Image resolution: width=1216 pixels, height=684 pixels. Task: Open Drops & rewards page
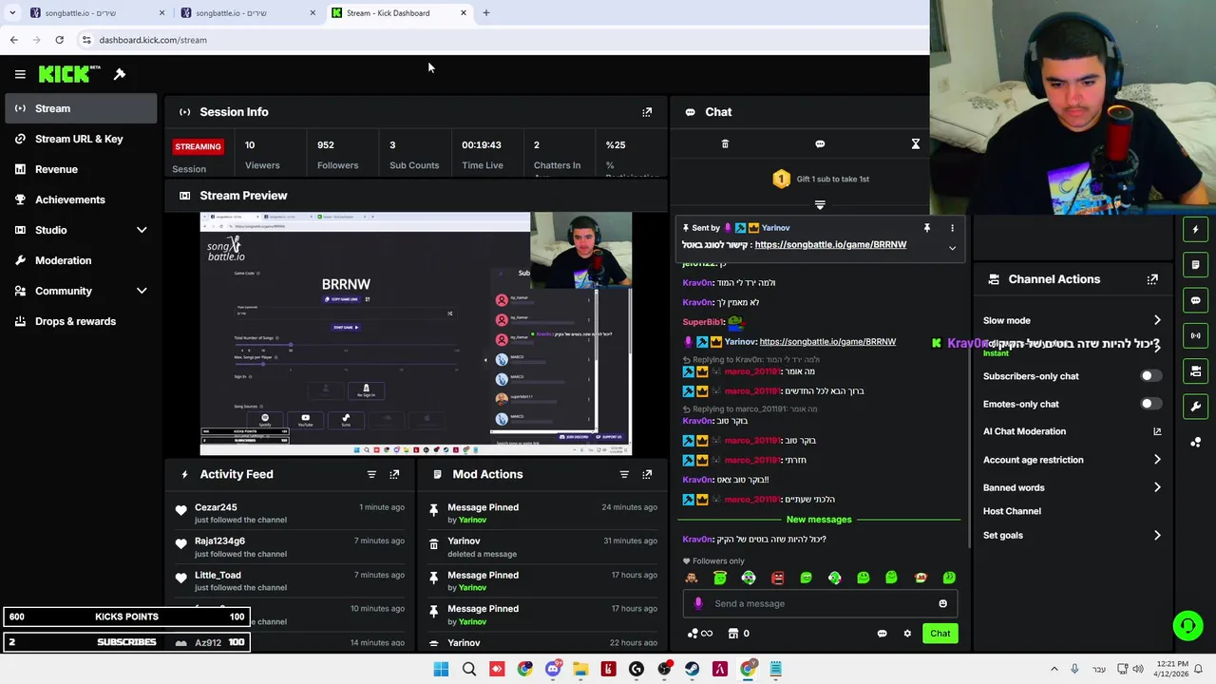(81, 321)
